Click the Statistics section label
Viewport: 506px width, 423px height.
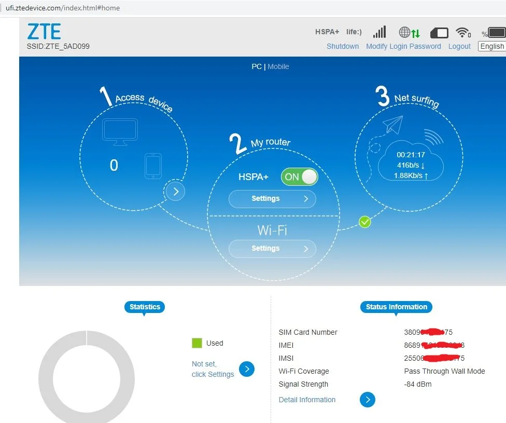click(145, 307)
